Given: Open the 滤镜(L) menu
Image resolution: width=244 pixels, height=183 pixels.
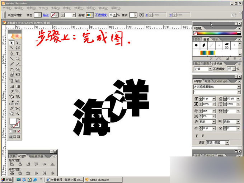Looking at the screenshot, I should pyautogui.click(x=67, y=8).
